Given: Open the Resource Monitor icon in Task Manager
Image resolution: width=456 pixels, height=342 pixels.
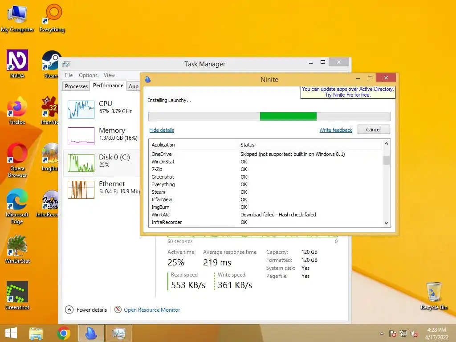Looking at the screenshot, I should pos(118,310).
